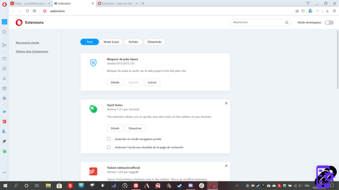Select the Désactivés filter
Image resolution: width=339 pixels, height=190 pixels.
click(x=154, y=42)
